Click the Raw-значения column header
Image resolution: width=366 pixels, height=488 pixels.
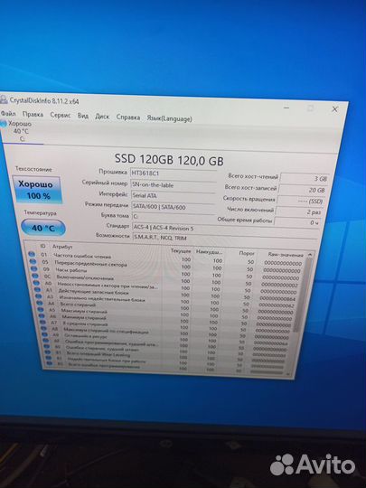pos(285,255)
